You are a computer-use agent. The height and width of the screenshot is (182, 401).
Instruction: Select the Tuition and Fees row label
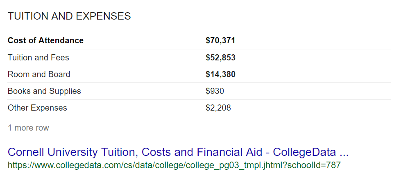tap(39, 58)
